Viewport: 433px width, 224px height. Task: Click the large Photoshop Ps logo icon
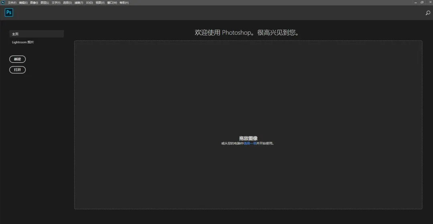pos(9,12)
